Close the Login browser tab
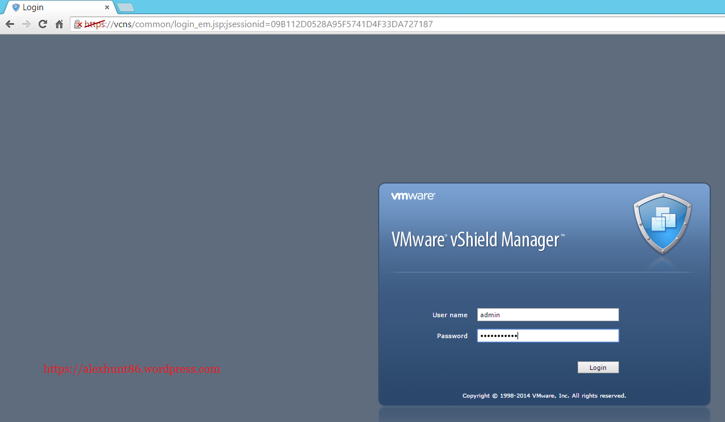725x422 pixels. point(107,7)
